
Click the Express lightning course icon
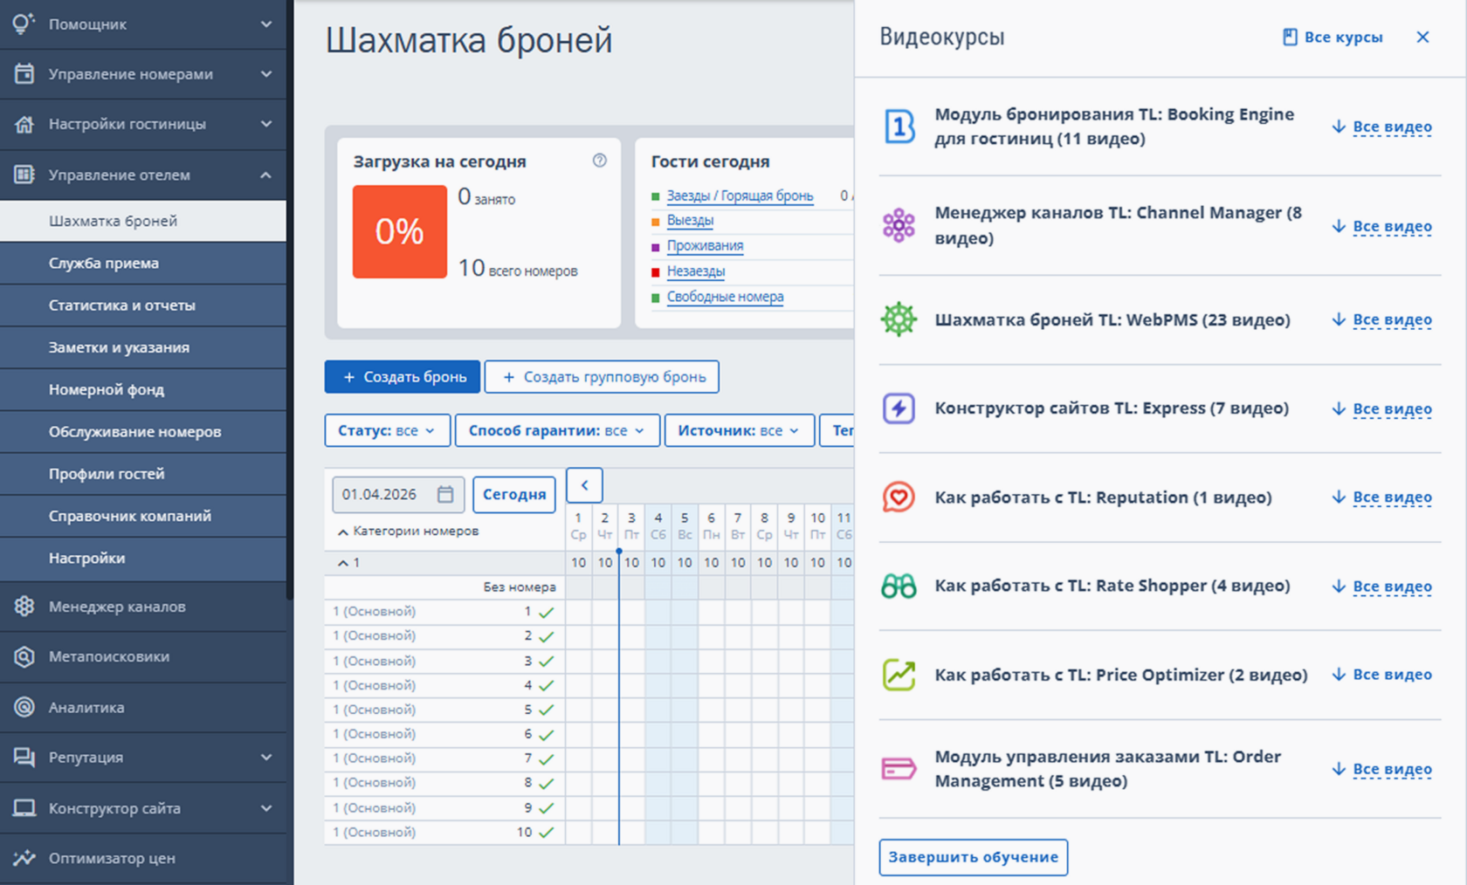point(899,408)
